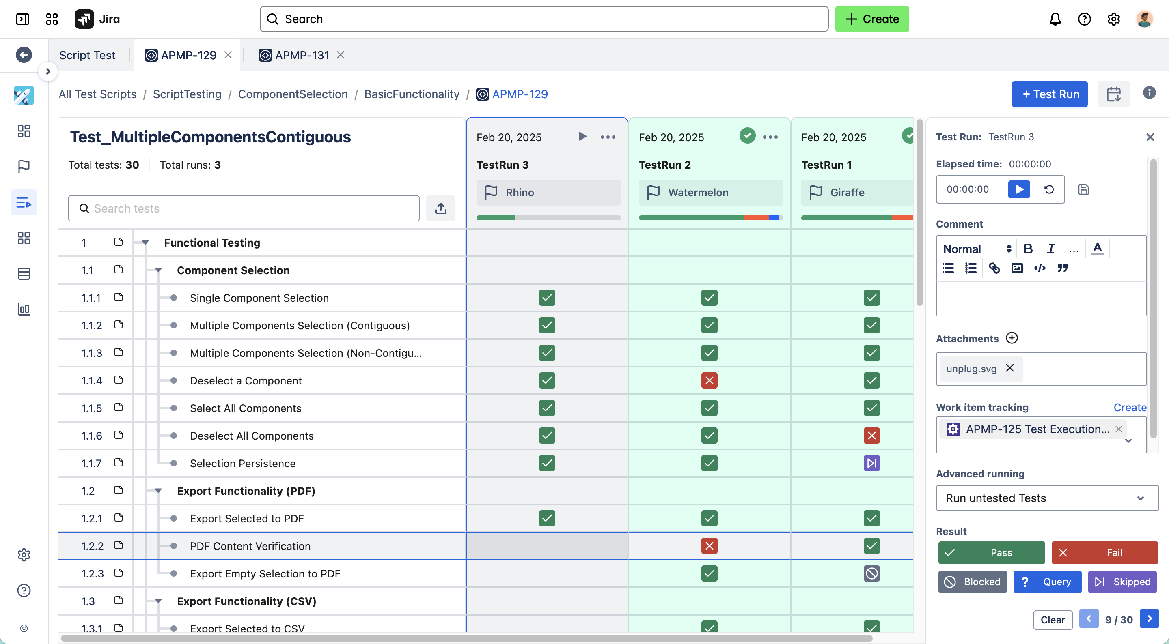Run TestRun 3 using its play icon
The height and width of the screenshot is (644, 1169).
(582, 137)
